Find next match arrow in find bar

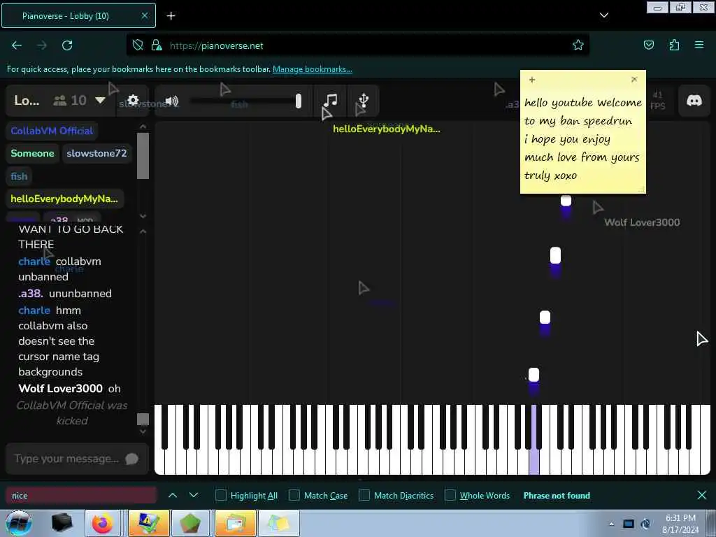point(194,495)
